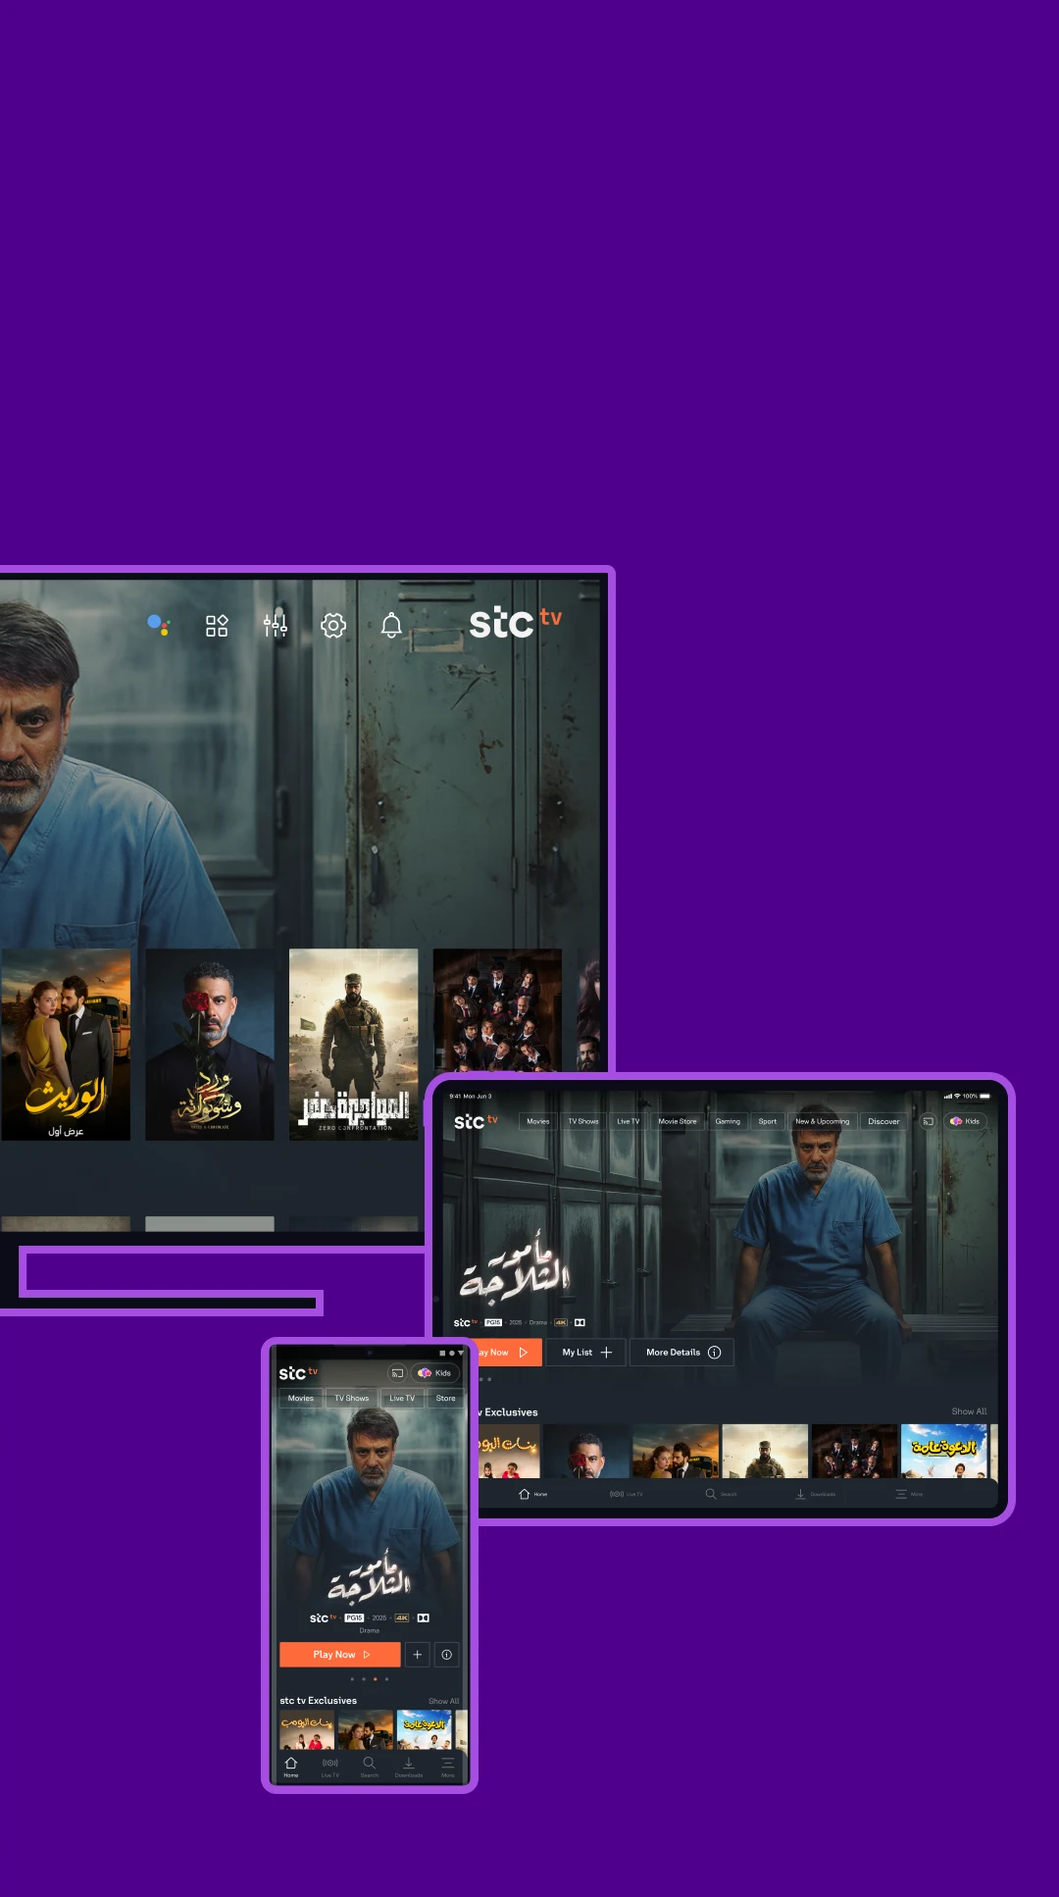This screenshot has width=1059, height=1897.
Task: Open Discover tab on the tablet
Action: tap(883, 1121)
